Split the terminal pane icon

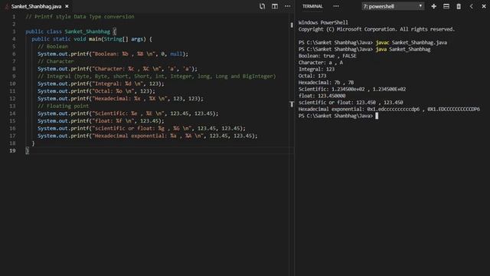click(446, 6)
